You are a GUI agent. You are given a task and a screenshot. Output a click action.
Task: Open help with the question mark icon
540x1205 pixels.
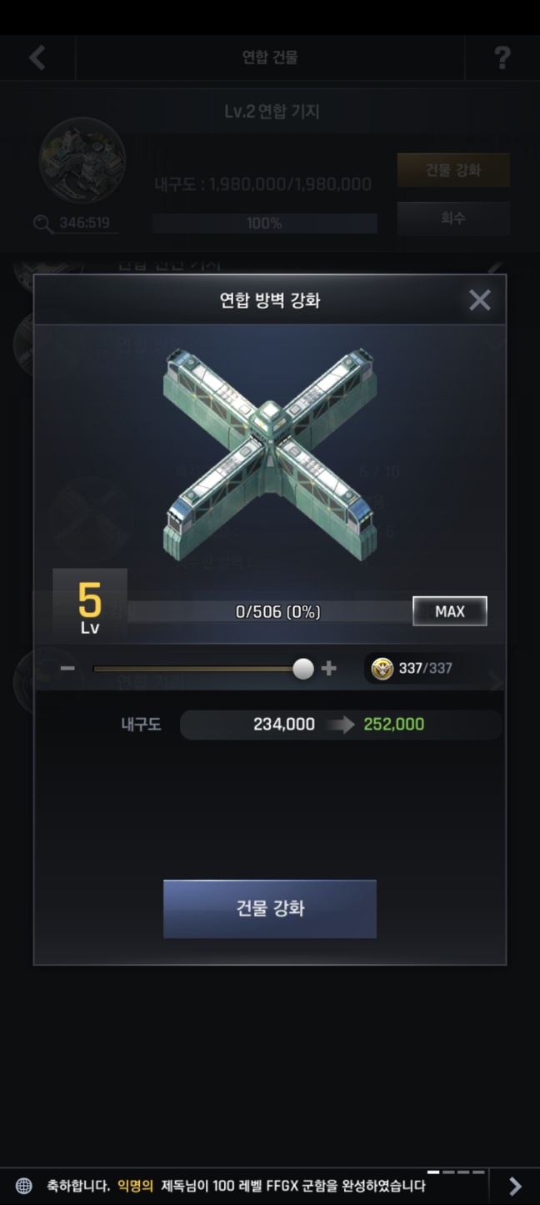(502, 58)
